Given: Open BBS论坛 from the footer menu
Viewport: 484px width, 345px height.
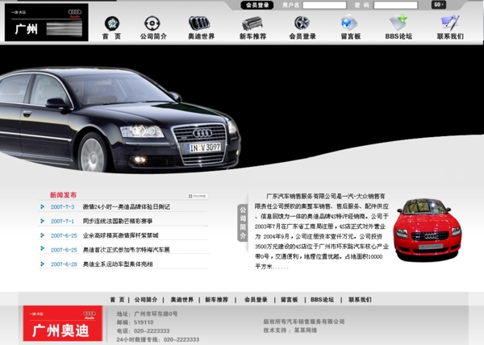Looking at the screenshot, I should pos(322,300).
